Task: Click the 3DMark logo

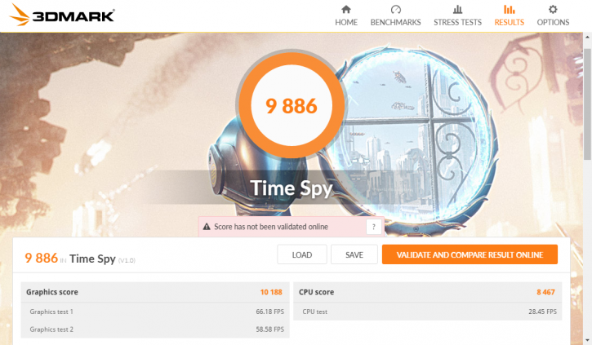Action: click(61, 15)
